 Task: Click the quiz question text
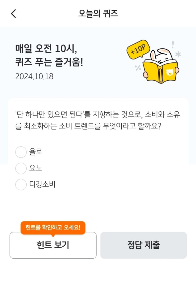pos(98,120)
